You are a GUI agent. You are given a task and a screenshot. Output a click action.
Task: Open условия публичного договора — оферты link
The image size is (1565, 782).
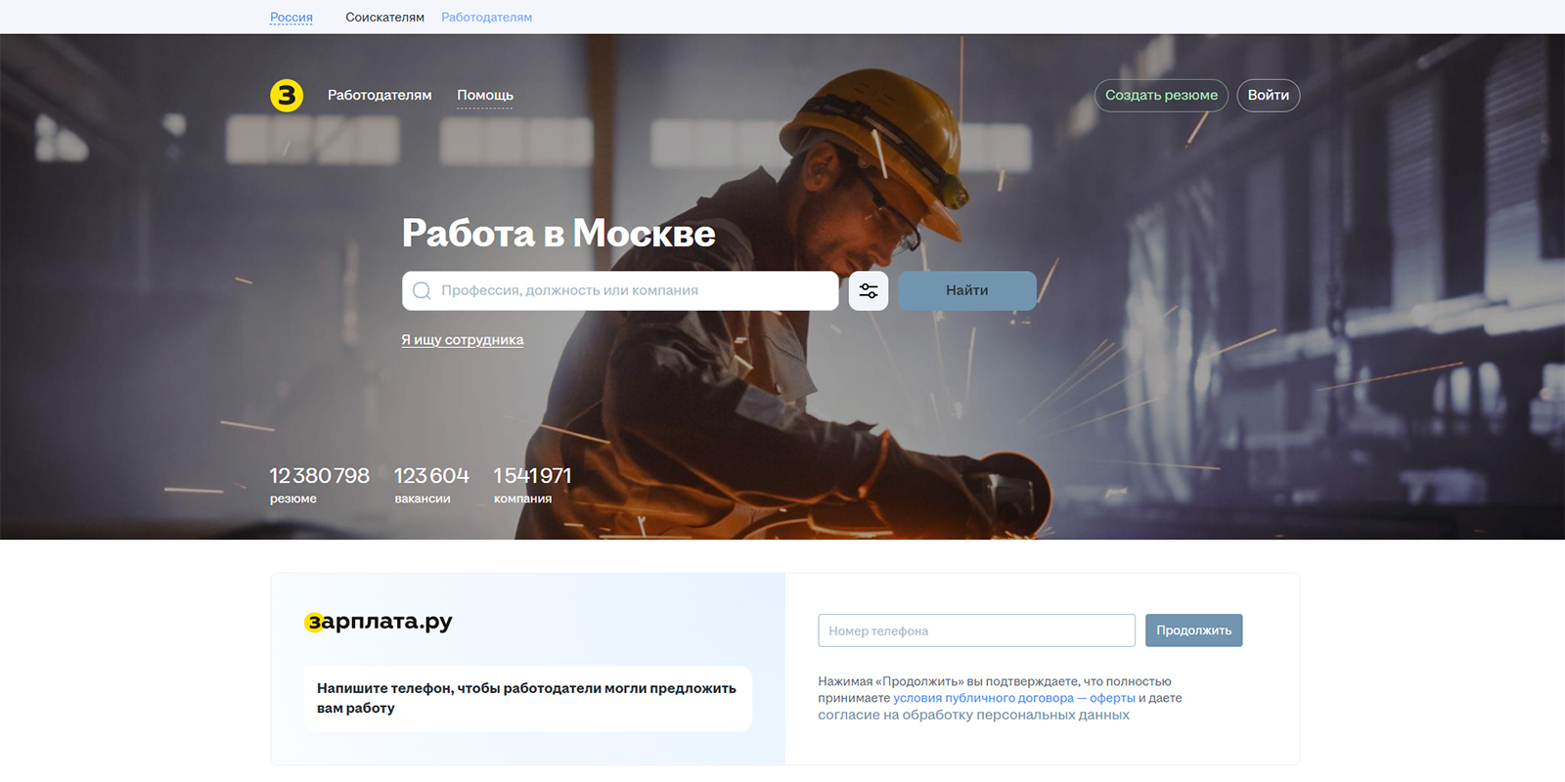tap(1014, 698)
